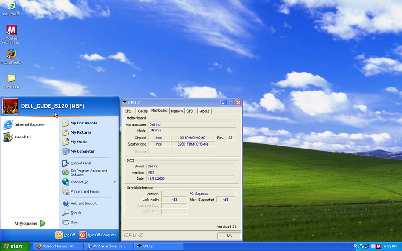Minimize the CPU-Z window
The width and height of the screenshot is (402, 251).
[x=223, y=103]
